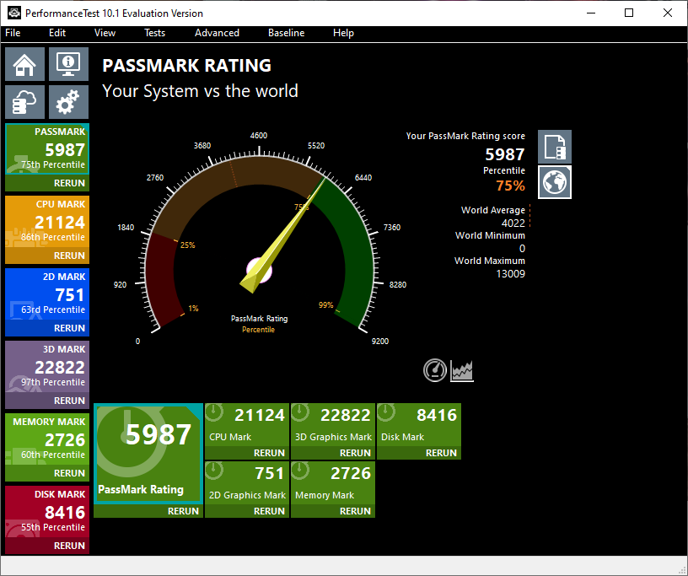Click PerformanceTest app icon in title bar
The height and width of the screenshot is (576, 688).
coord(14,13)
